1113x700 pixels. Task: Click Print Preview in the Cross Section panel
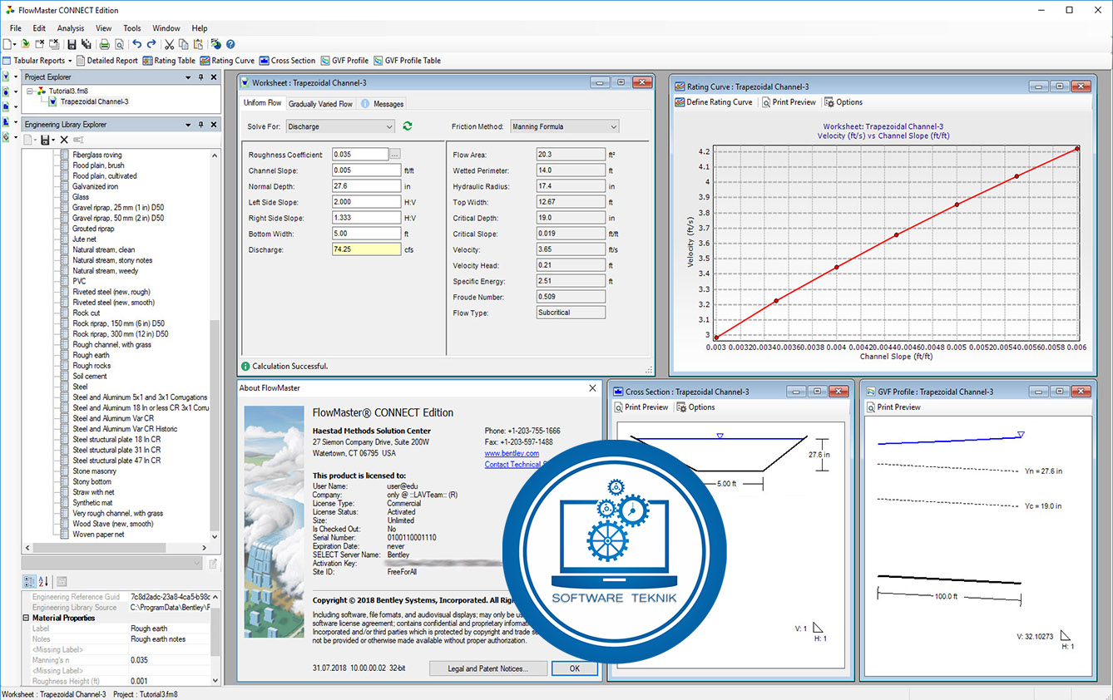point(641,407)
